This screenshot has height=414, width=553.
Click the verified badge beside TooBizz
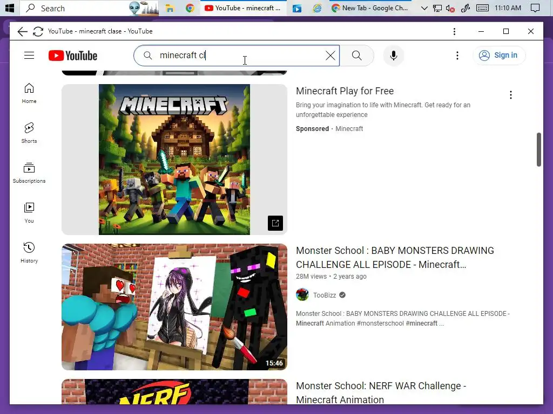[342, 295]
